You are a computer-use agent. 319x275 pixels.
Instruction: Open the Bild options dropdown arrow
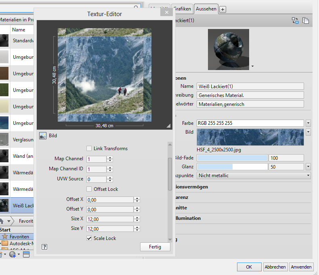(x=308, y=132)
